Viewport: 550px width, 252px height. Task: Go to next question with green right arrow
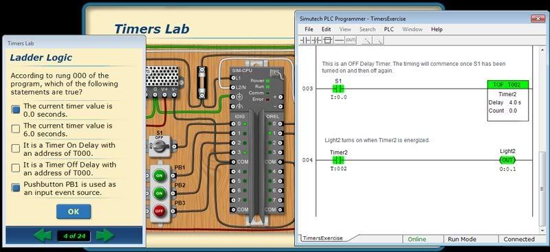(x=105, y=236)
